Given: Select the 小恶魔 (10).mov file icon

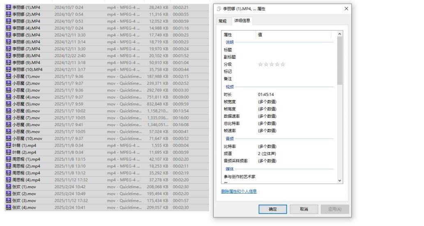Looking at the screenshot, I should pos(8,138).
